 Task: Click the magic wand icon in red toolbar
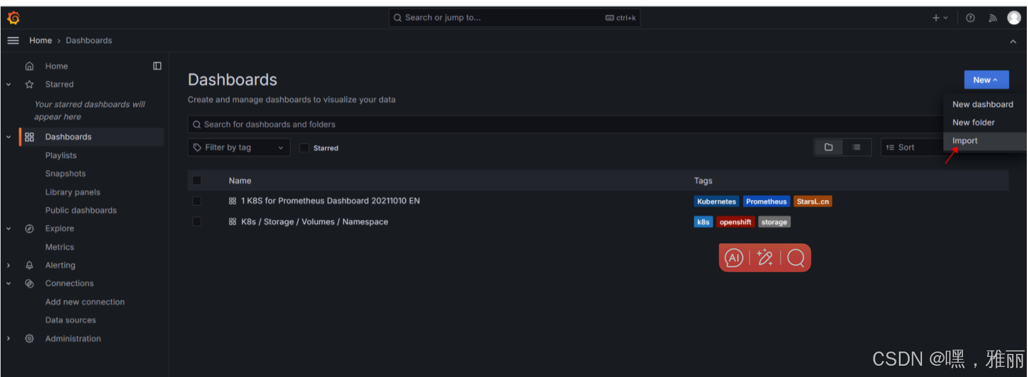click(765, 257)
